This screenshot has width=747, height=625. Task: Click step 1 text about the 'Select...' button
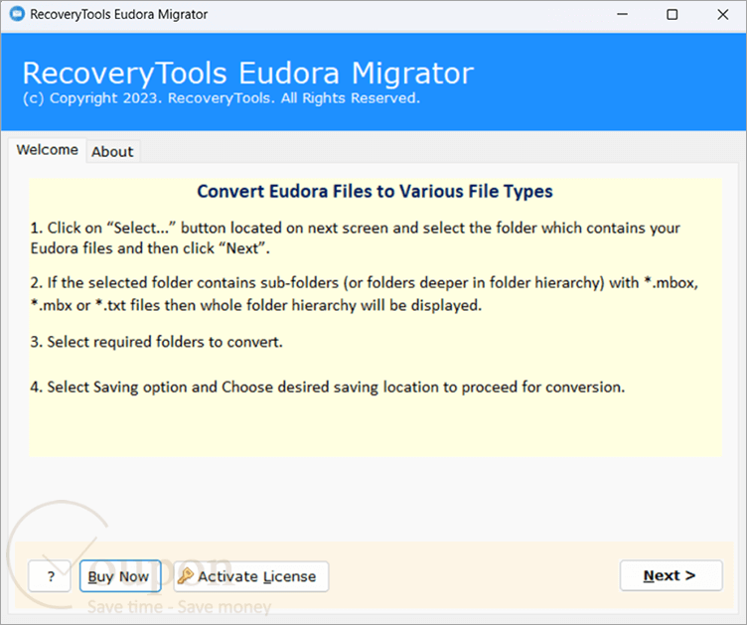click(355, 238)
